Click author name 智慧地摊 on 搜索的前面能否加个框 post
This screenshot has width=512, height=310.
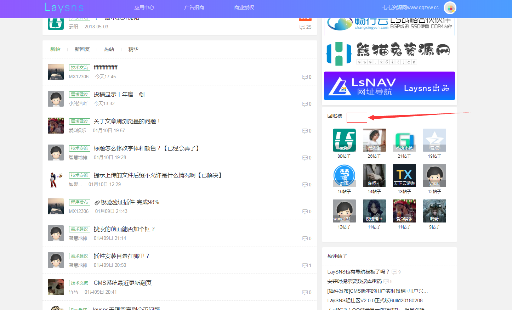point(78,238)
